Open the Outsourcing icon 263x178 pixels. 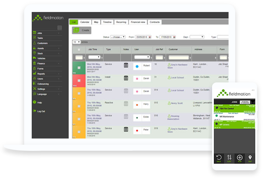pos(34,83)
